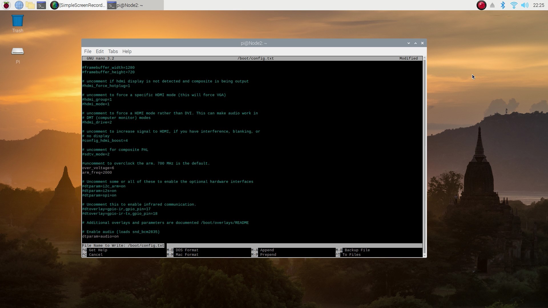The height and width of the screenshot is (308, 548).
Task: Click the red recording indicator tray icon
Action: tap(481, 5)
